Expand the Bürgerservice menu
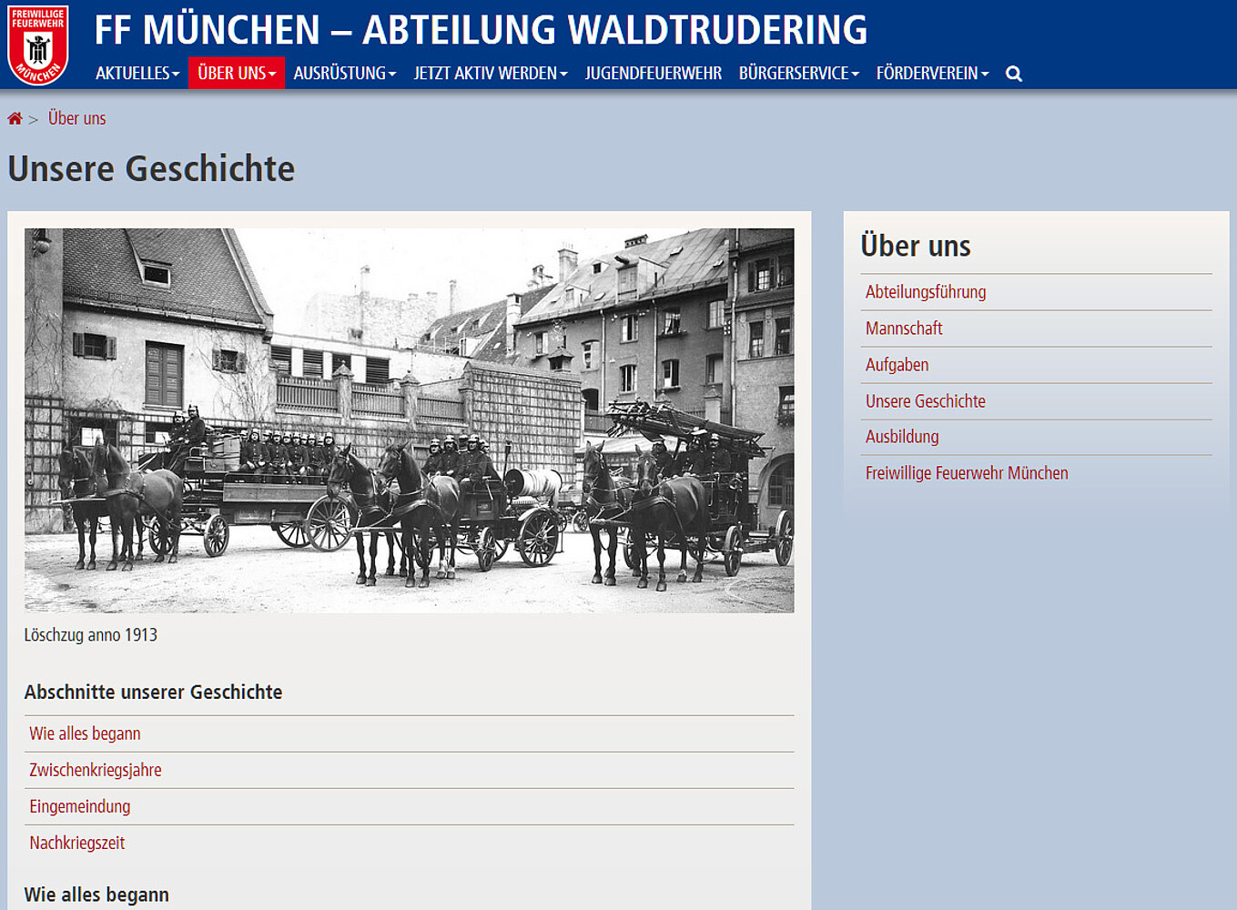 pos(798,74)
